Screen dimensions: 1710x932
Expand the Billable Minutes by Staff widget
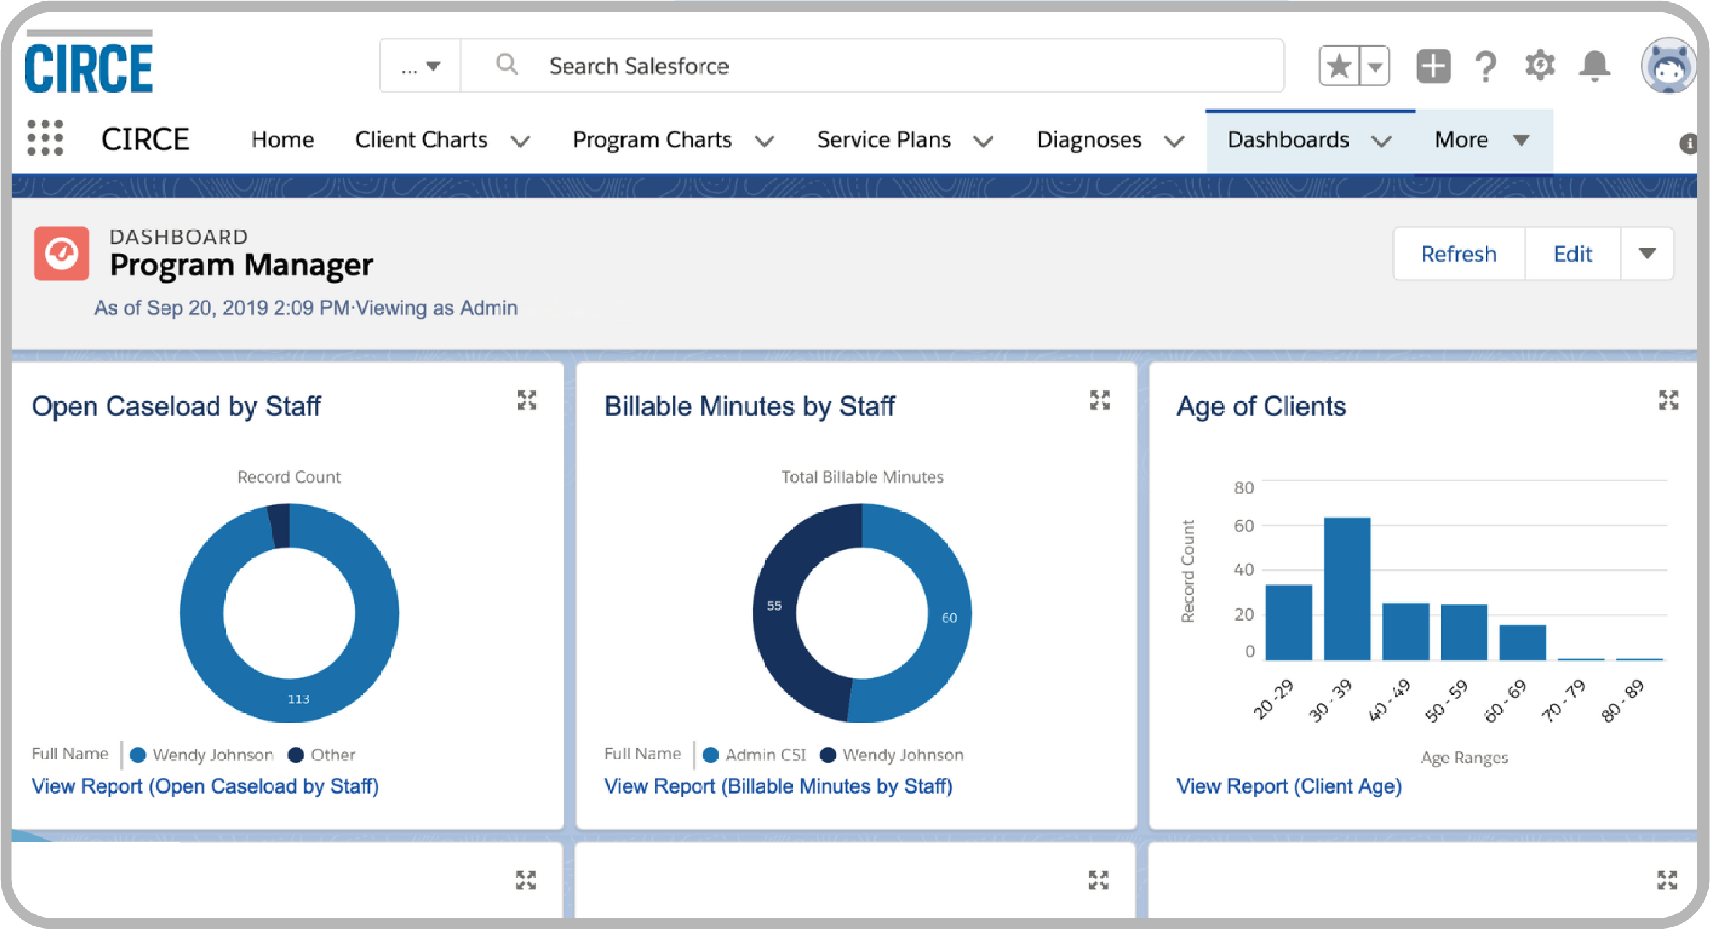click(1100, 400)
